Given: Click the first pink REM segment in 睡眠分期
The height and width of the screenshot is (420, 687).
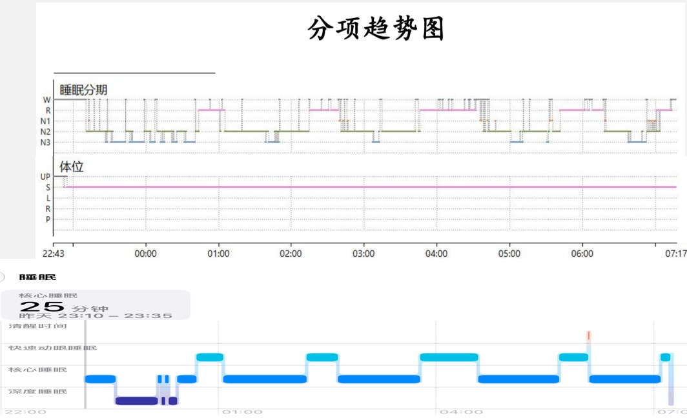Looking at the screenshot, I should [212, 110].
